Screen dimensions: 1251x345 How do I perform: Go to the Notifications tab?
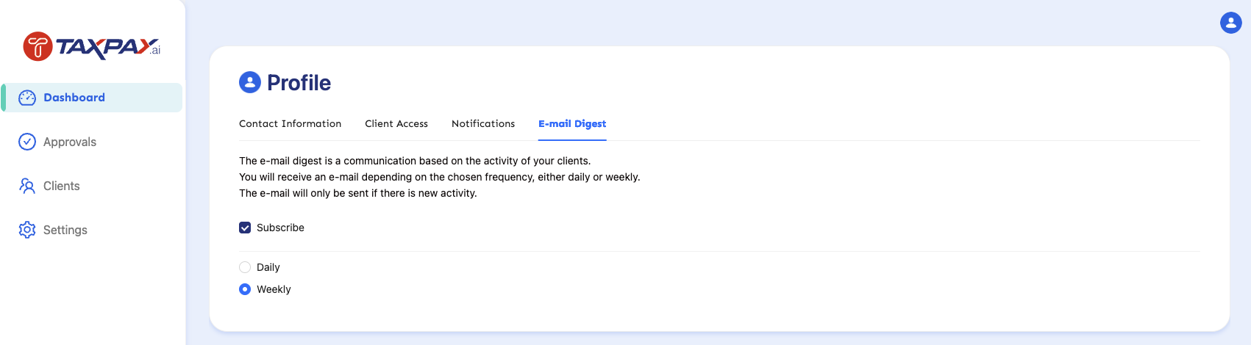tap(482, 123)
